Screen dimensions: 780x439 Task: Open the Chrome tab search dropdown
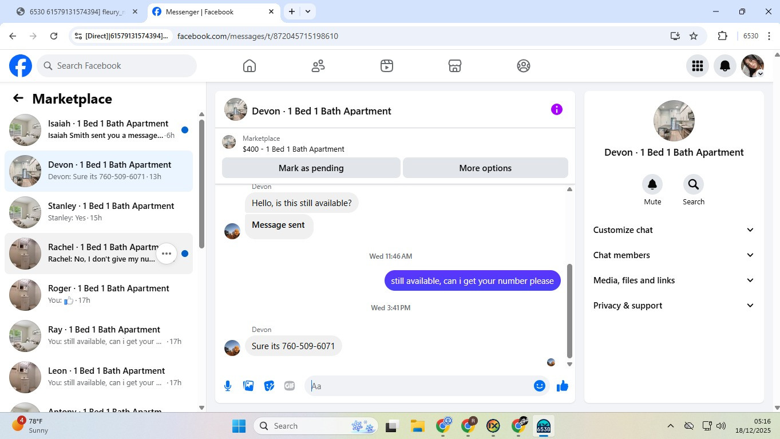[308, 11]
